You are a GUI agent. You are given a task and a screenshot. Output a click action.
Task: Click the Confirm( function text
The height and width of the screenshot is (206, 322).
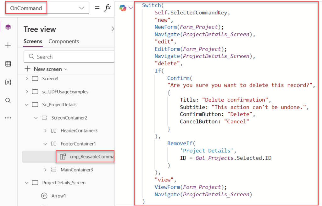[x=180, y=78]
